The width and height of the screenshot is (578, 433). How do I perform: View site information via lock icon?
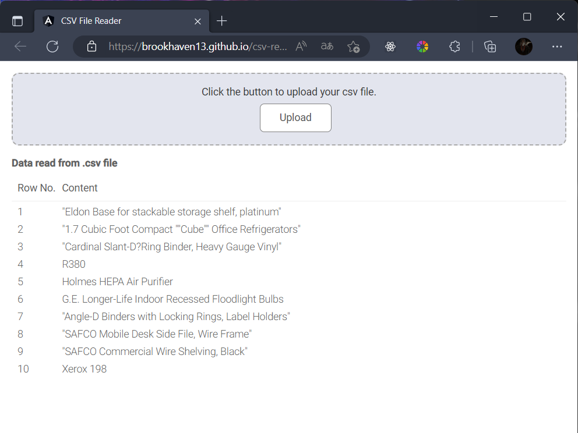tap(91, 47)
